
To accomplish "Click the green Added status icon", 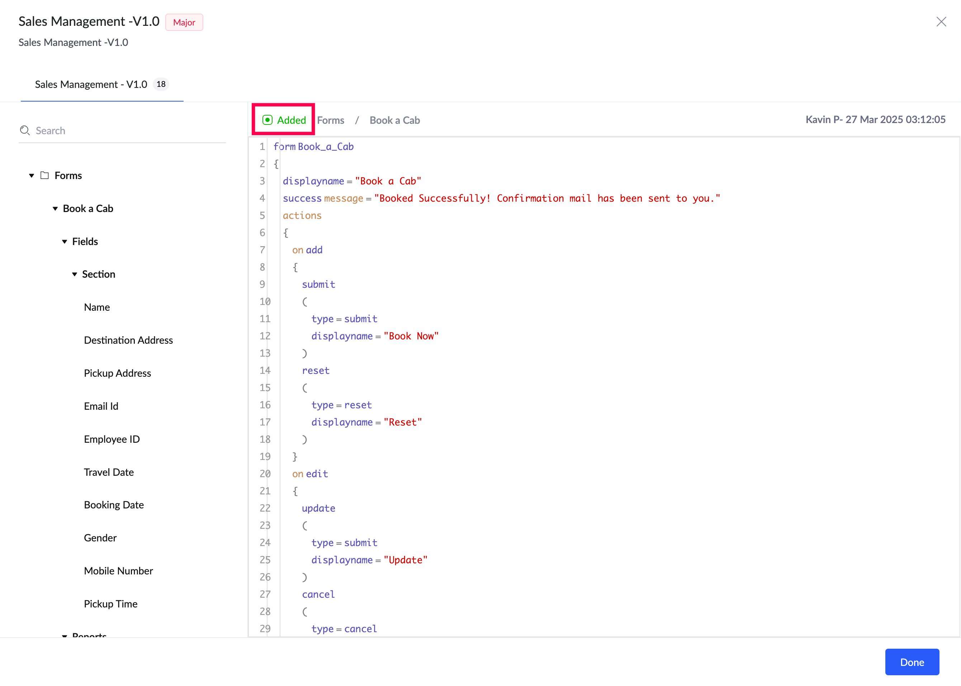I will [x=267, y=120].
